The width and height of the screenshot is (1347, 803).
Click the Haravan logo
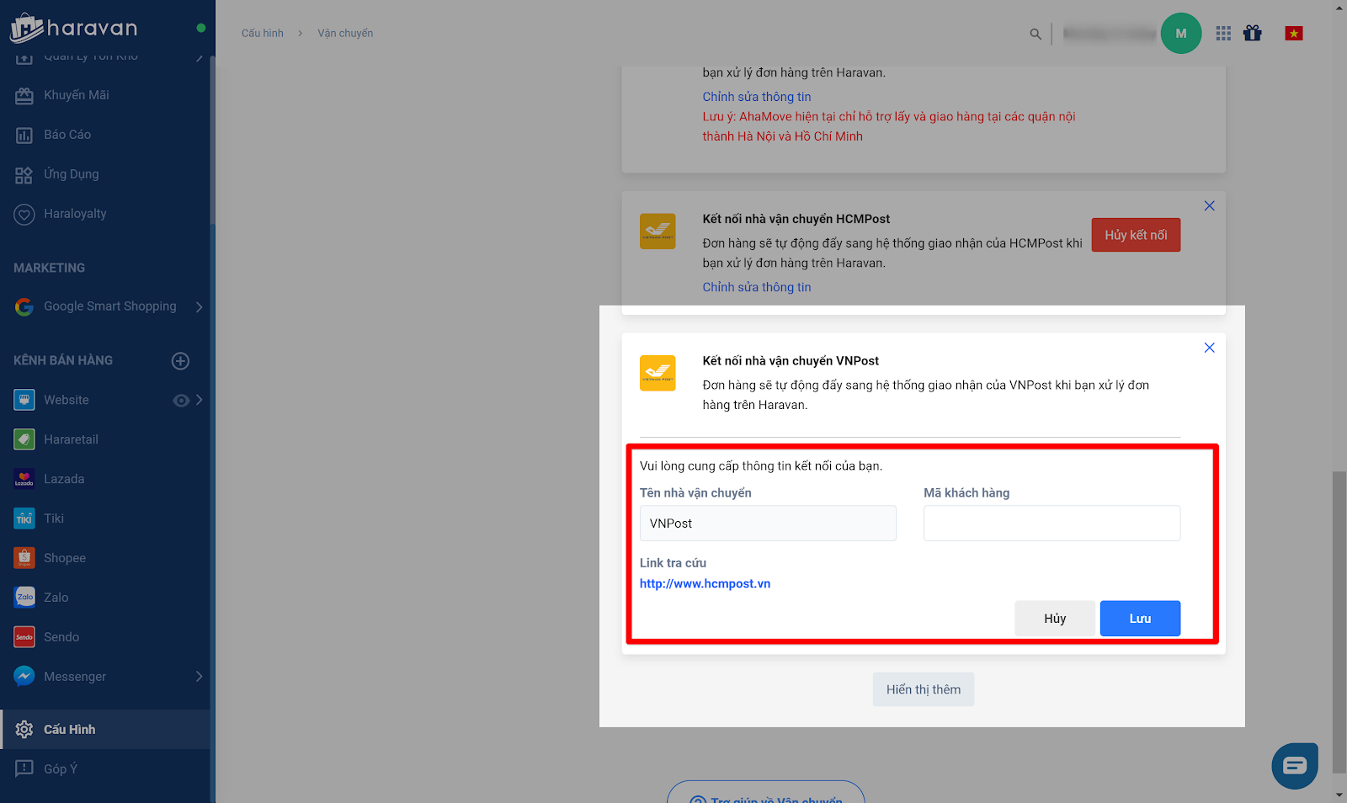pos(73,29)
